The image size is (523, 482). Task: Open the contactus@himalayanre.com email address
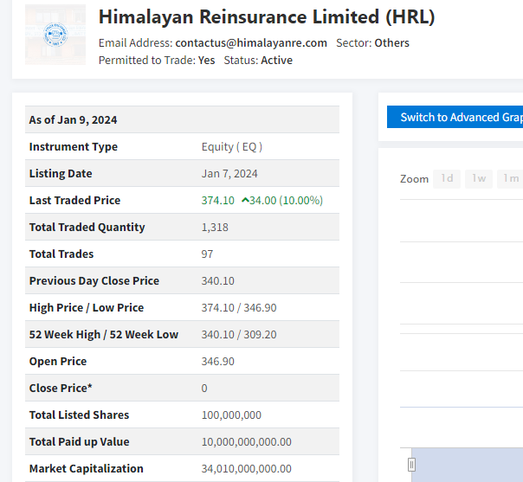(x=251, y=43)
